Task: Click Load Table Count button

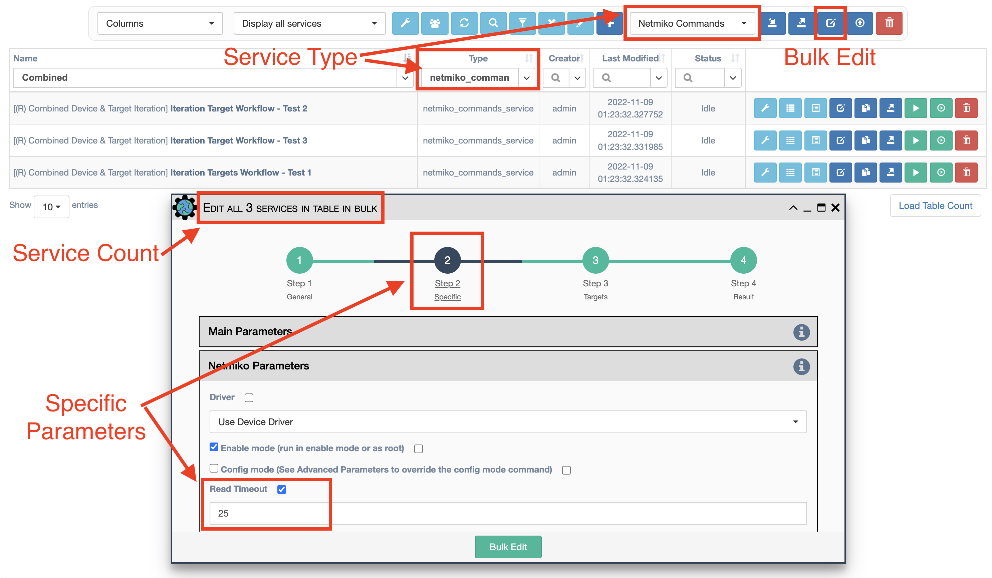Action: (935, 205)
